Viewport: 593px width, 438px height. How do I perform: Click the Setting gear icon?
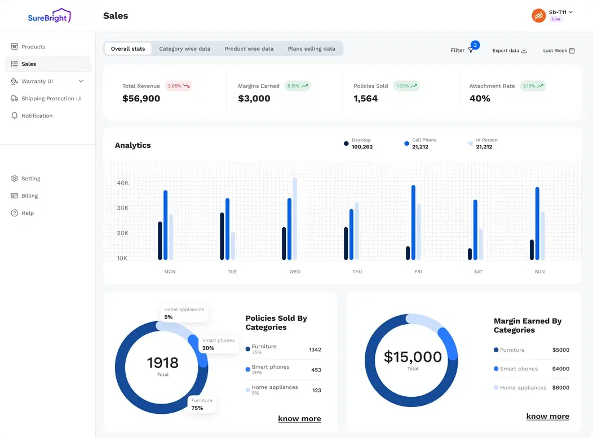[14, 178]
